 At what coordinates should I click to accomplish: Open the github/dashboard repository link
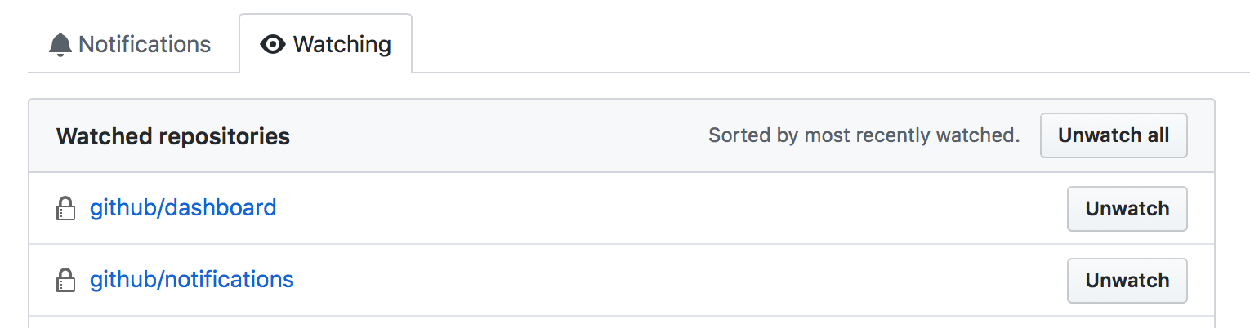point(183,208)
